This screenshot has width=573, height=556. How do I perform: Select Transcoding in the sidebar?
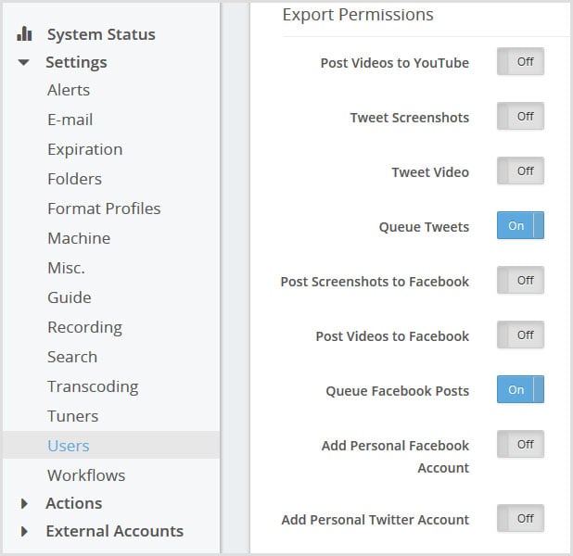[x=93, y=386]
